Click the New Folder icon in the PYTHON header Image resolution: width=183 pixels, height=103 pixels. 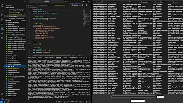coord(20,20)
